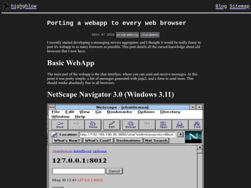Open the Netscape Options menu
The image size is (251, 188).
tap(146, 112)
